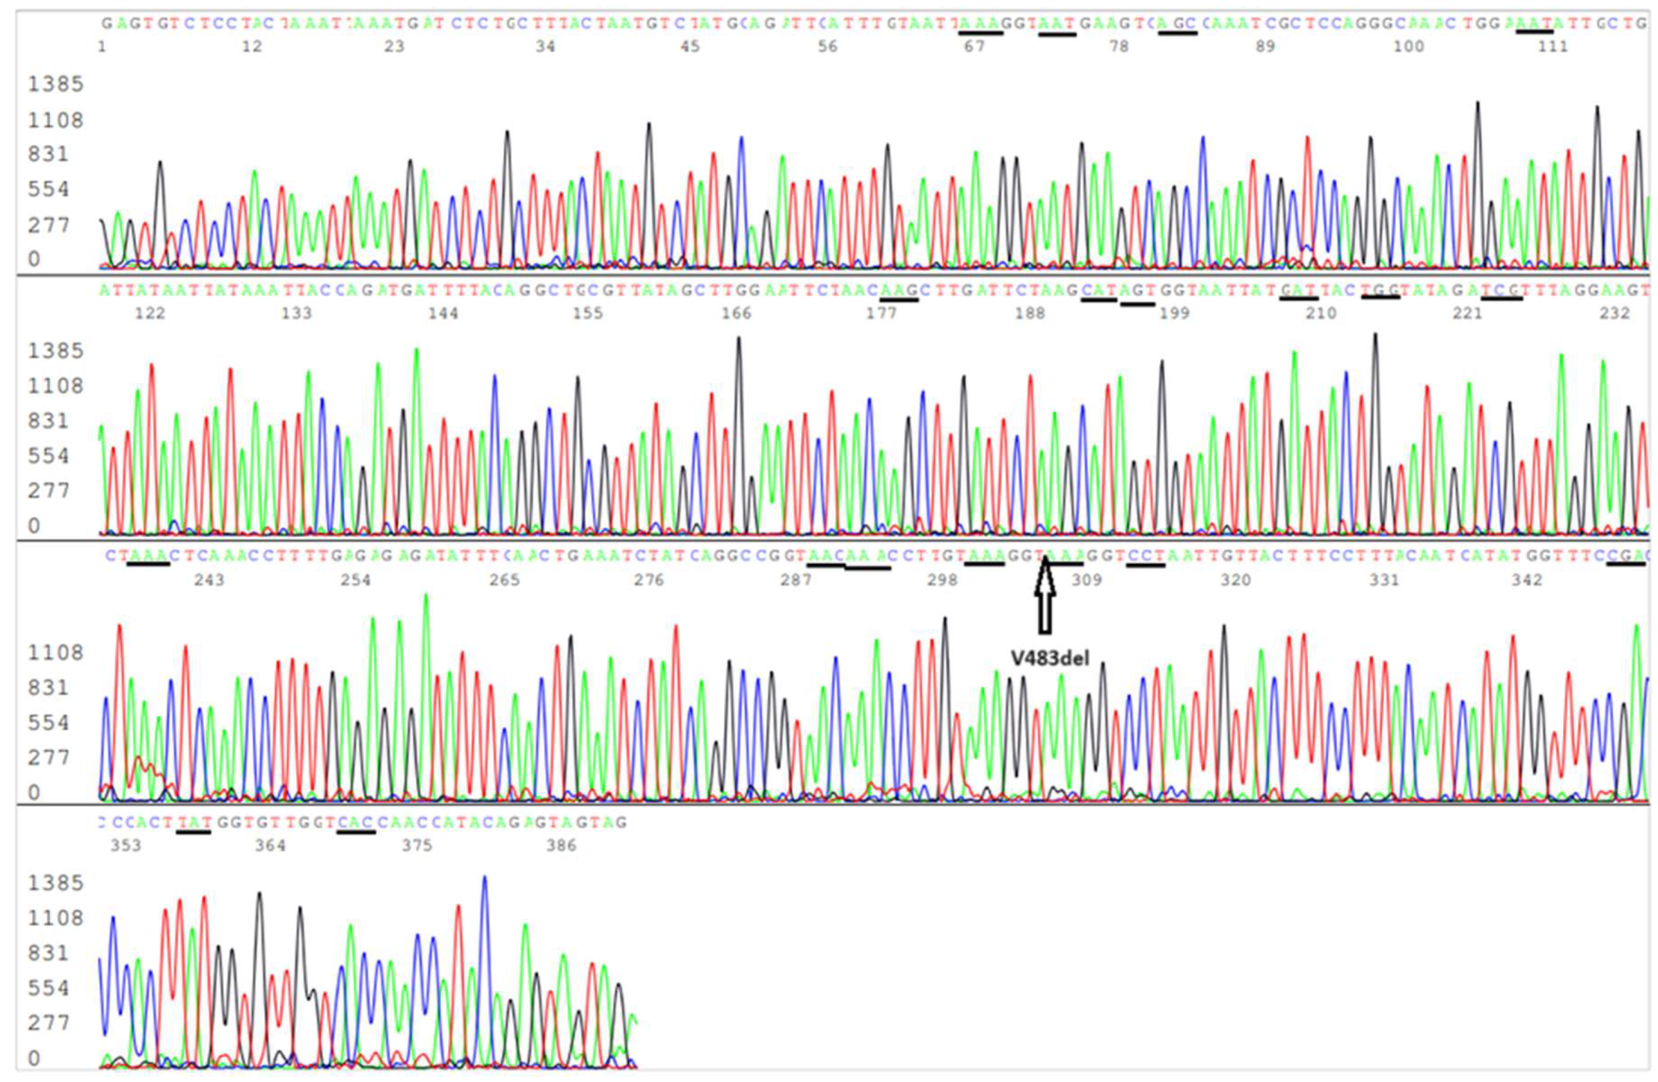
Task: Select position marker 342 in third row
Action: [1527, 580]
